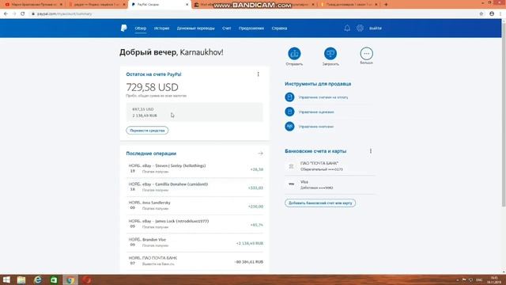
Task: Open the История header tab
Action: tap(161, 28)
